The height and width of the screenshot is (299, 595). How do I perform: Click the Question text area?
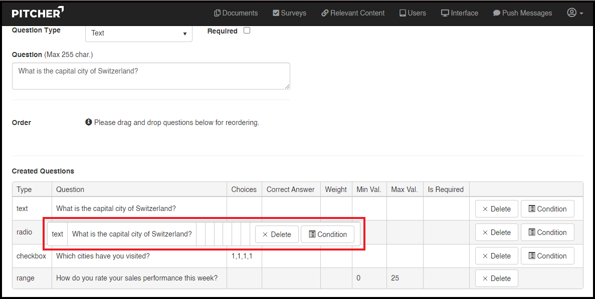click(151, 76)
